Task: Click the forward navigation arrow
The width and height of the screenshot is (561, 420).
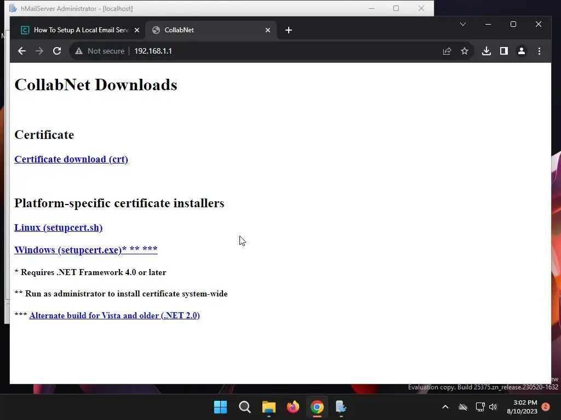Action: click(x=39, y=51)
